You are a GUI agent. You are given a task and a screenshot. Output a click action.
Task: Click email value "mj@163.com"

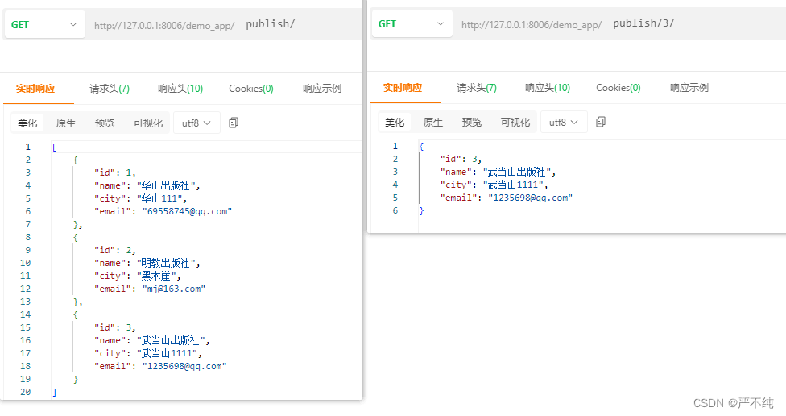pyautogui.click(x=173, y=289)
